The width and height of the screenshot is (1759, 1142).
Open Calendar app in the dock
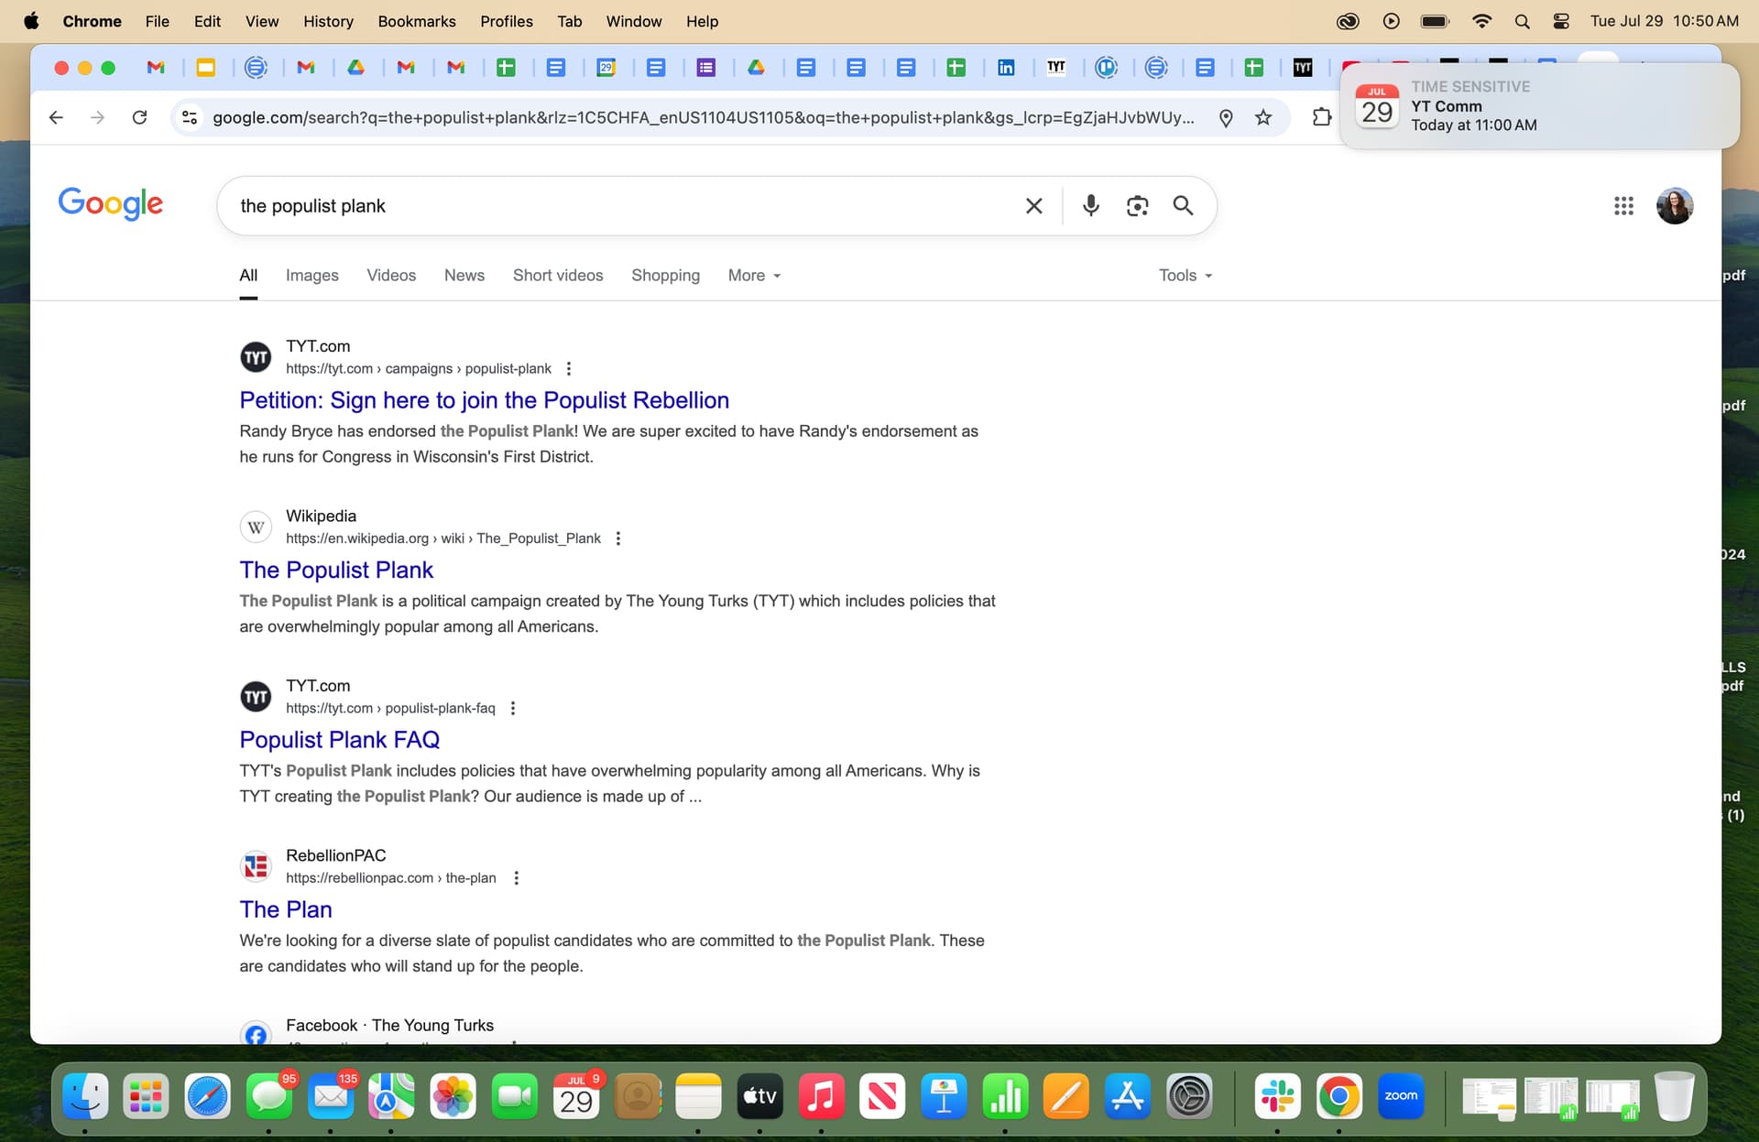576,1096
